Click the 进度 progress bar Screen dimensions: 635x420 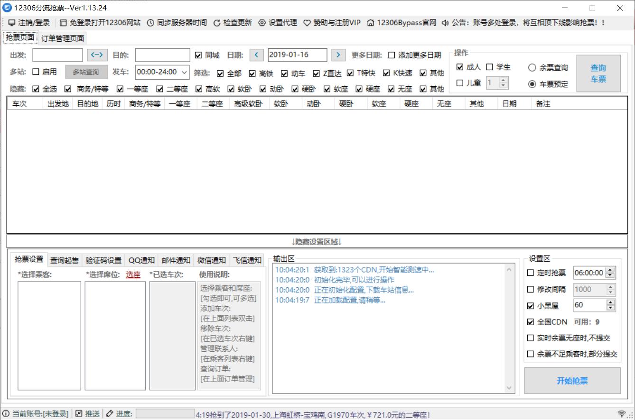tap(164, 413)
